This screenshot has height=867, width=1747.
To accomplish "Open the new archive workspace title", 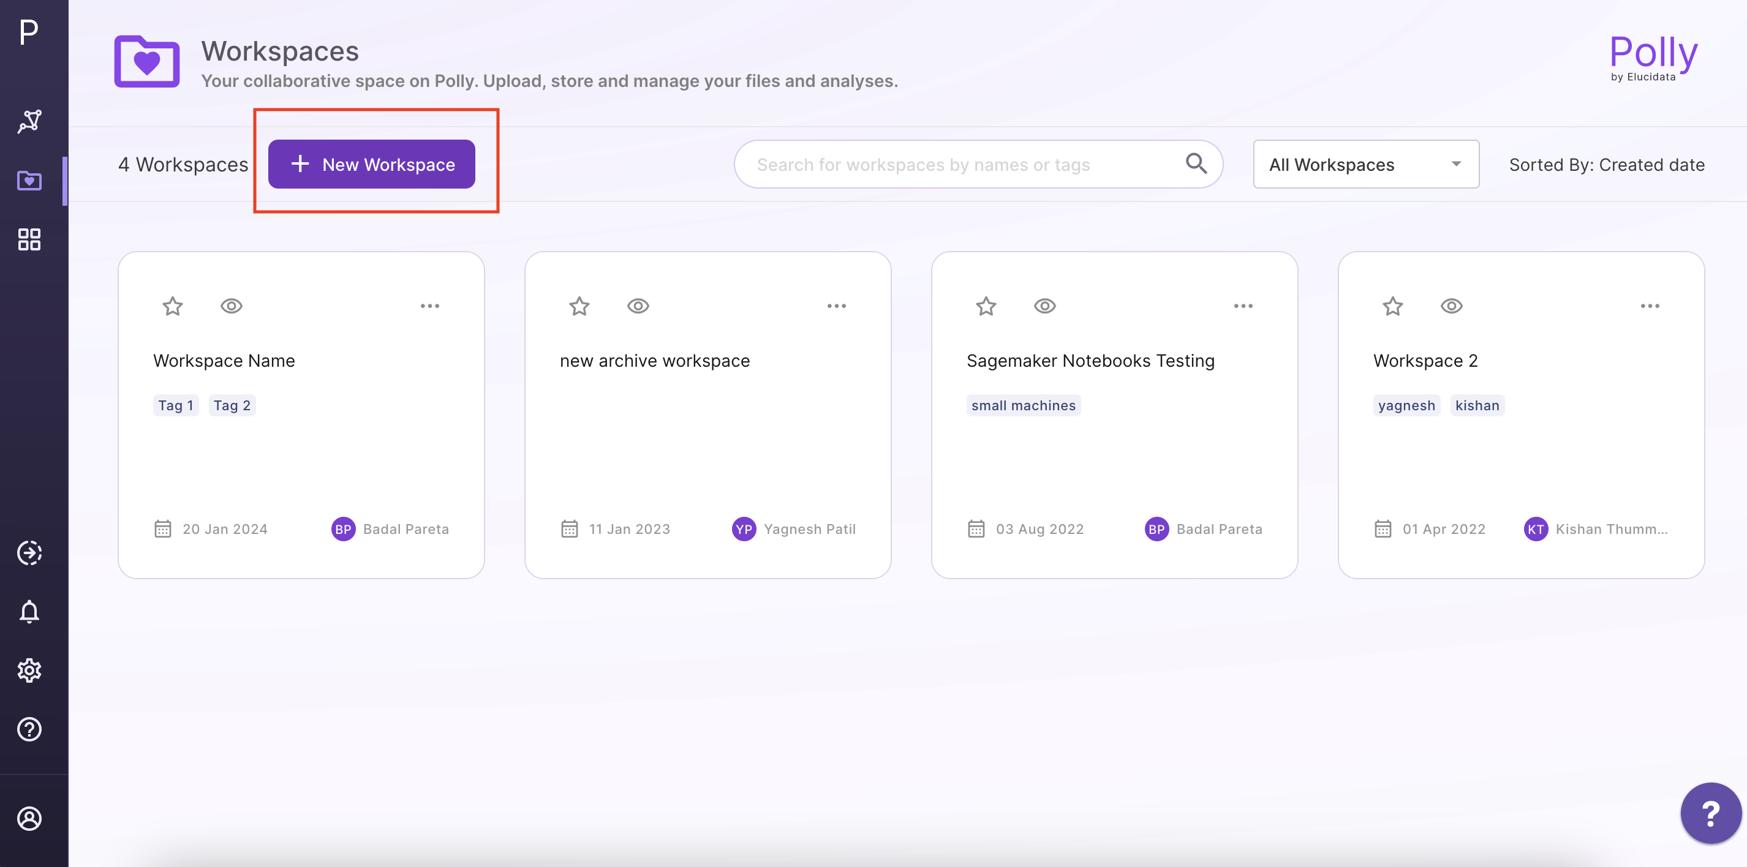I will pyautogui.click(x=654, y=361).
